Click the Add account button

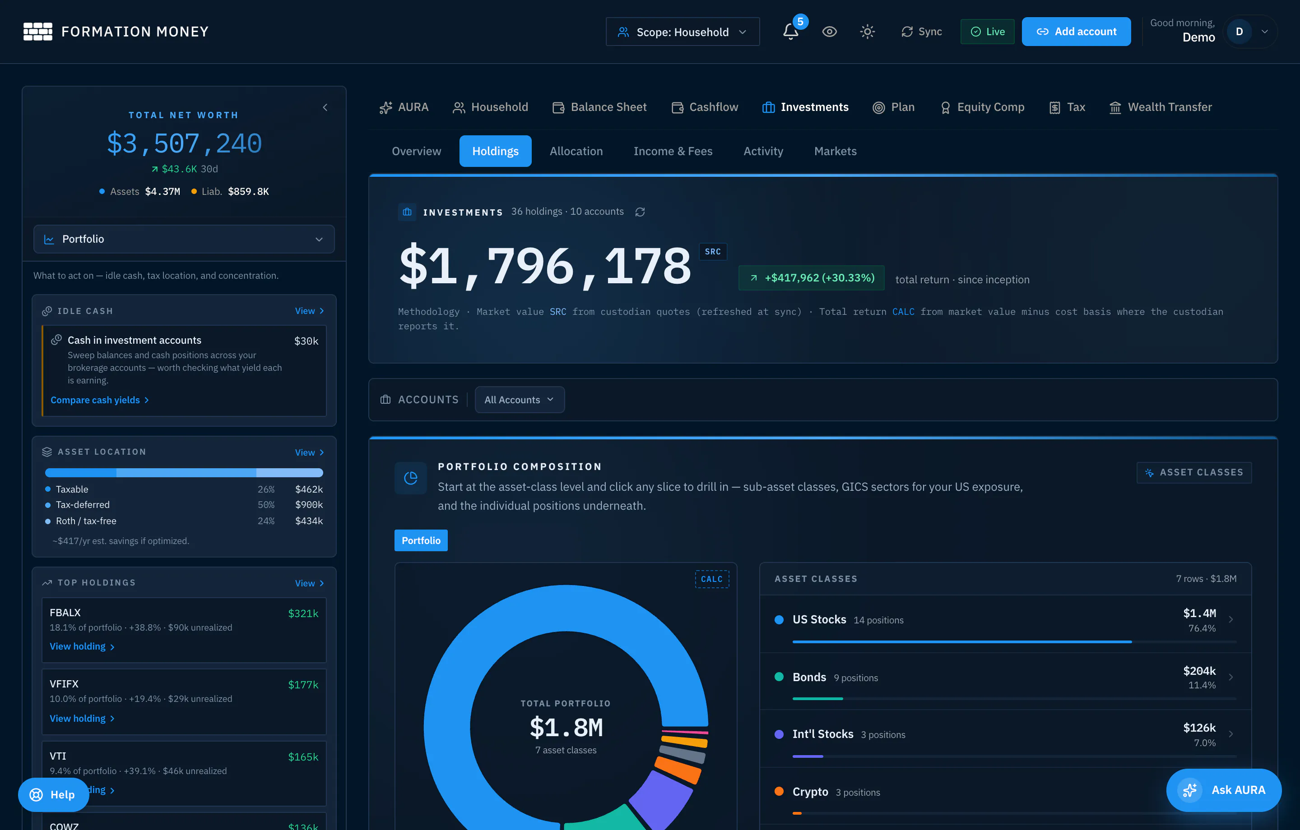click(x=1076, y=31)
